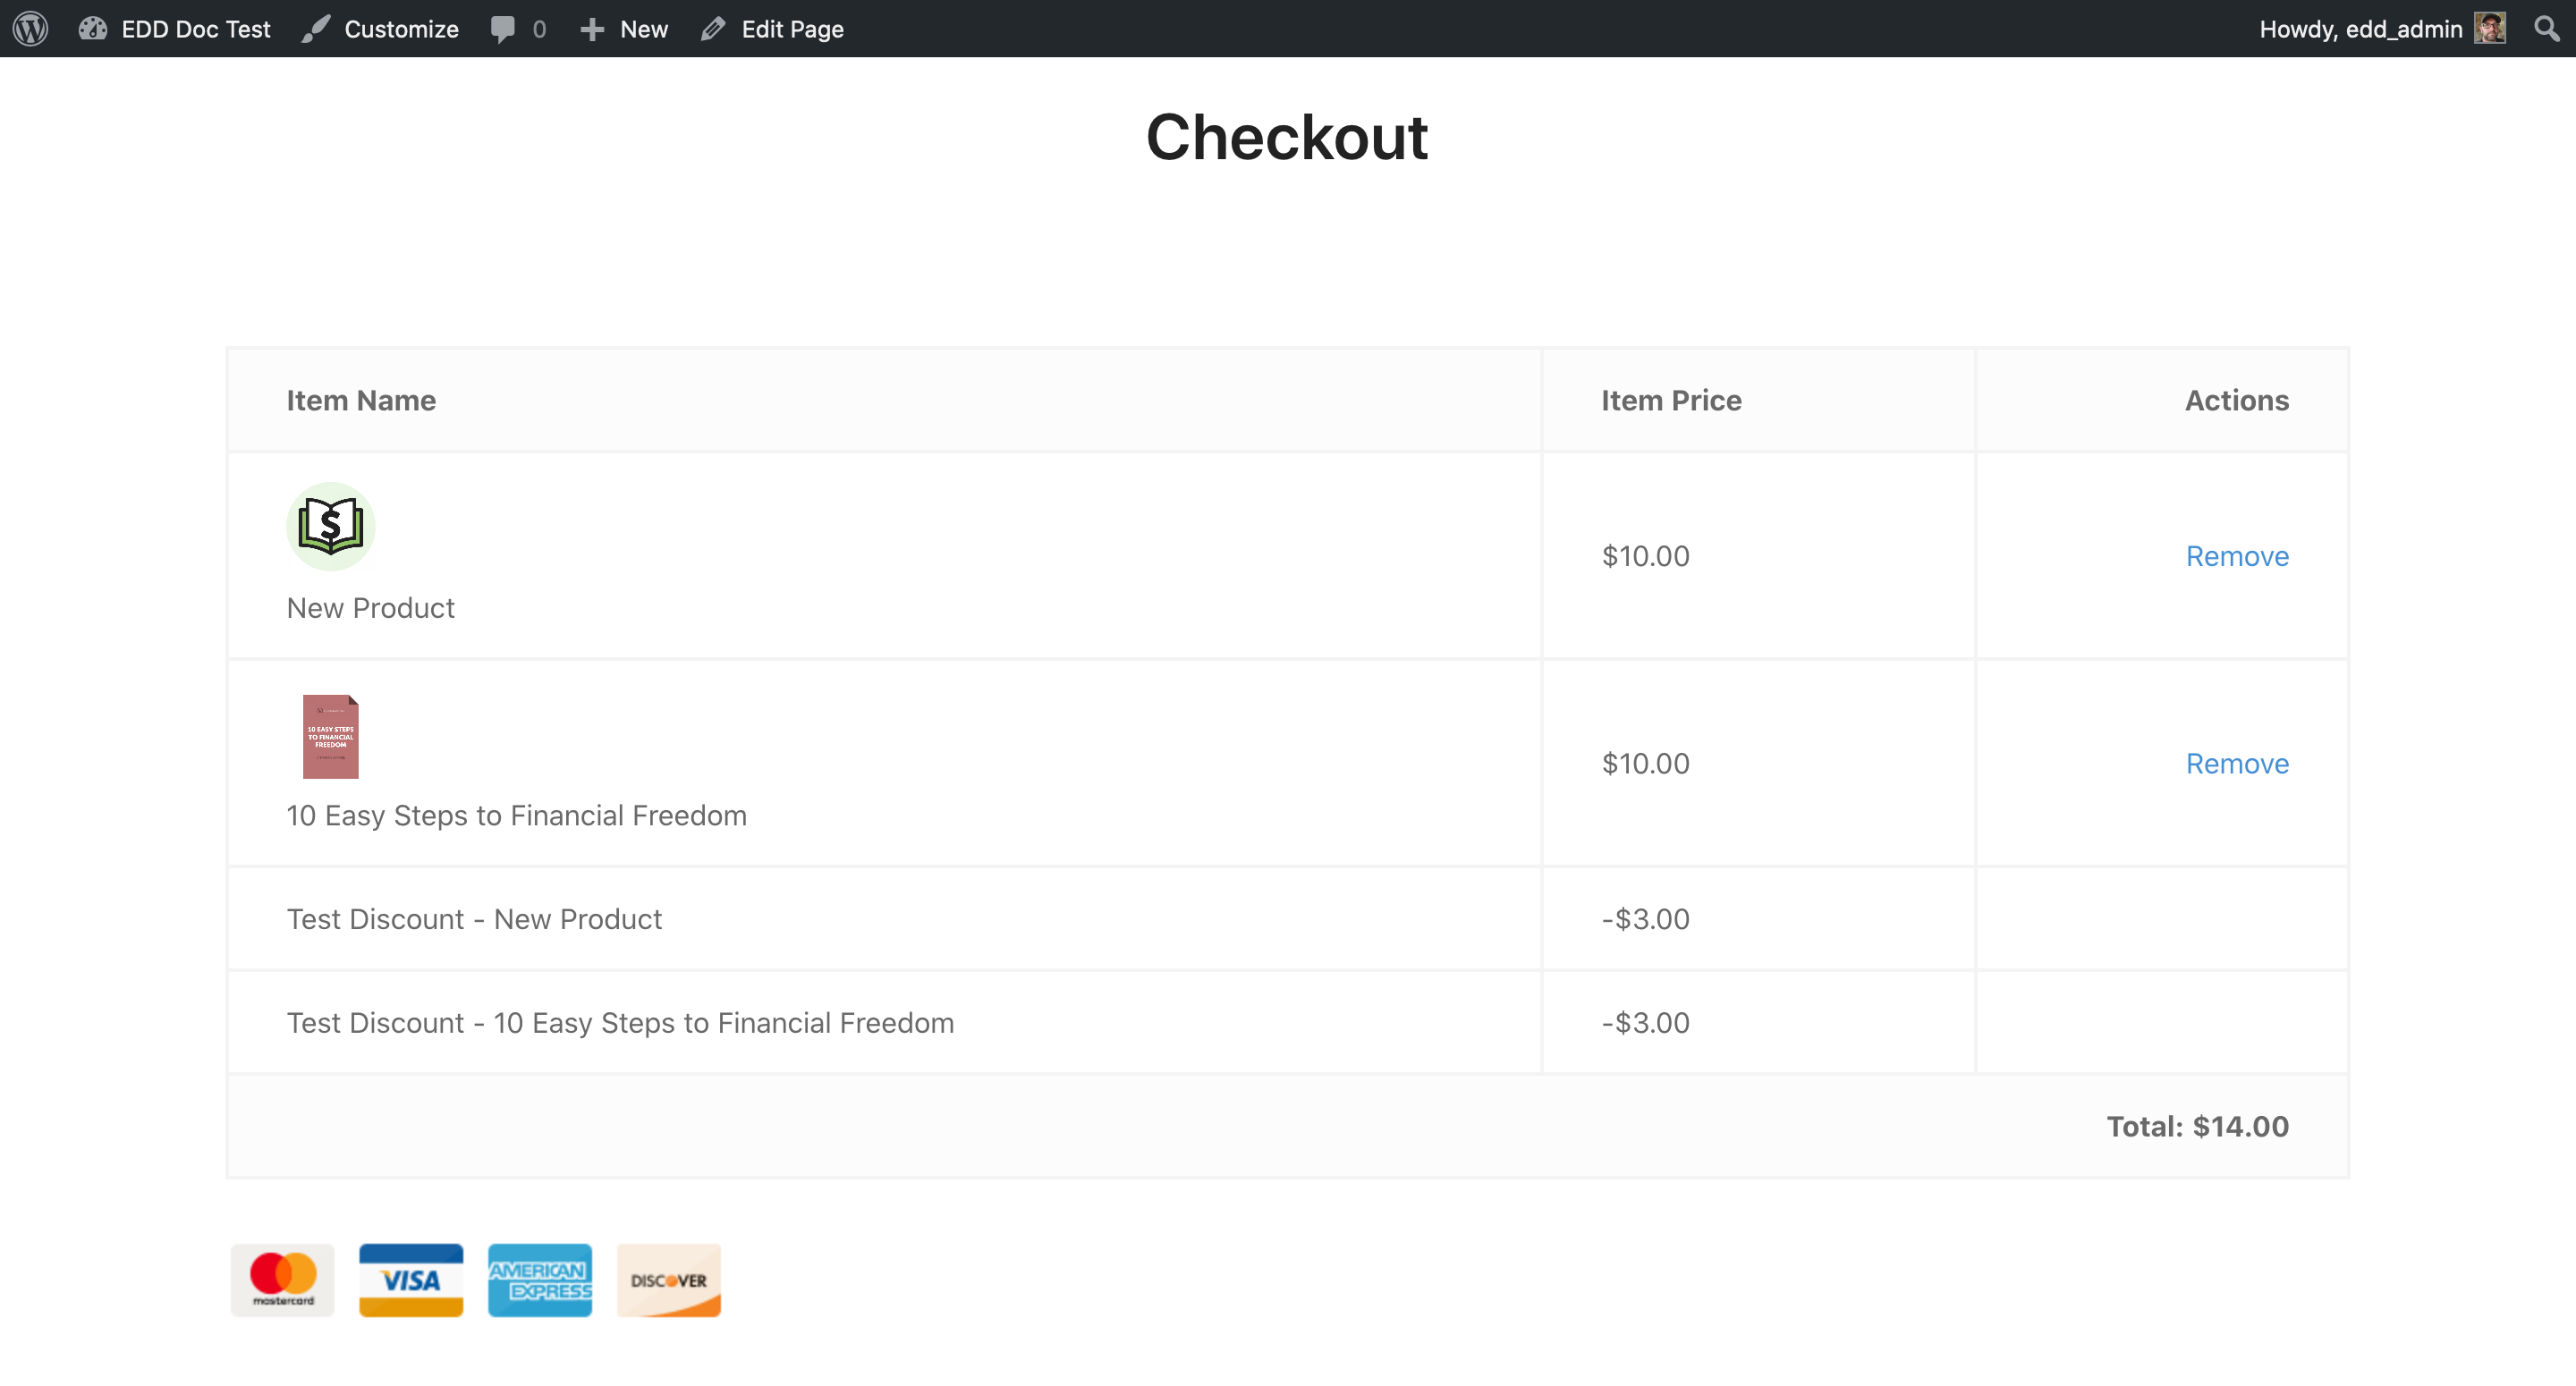Click the Customize paintbrush icon
Screen dimensions: 2576x1386
pos(316,28)
